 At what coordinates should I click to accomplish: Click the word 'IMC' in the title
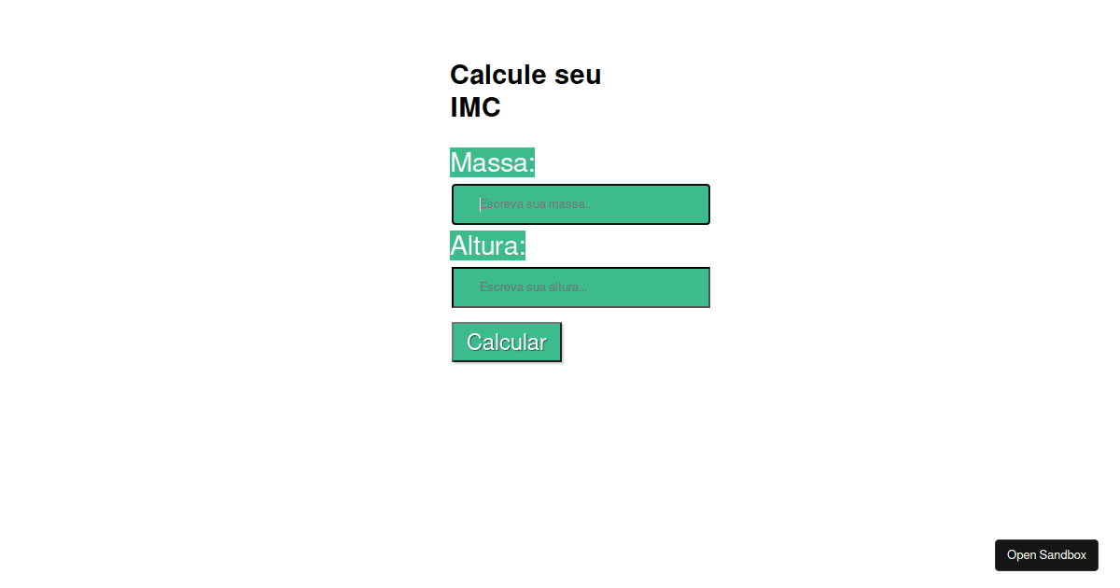click(476, 106)
